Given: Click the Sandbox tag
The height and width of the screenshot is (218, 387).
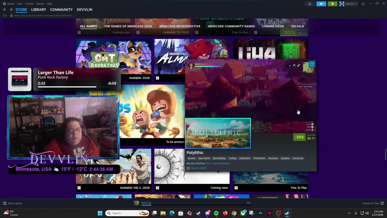Looking at the screenshot, I should pyautogui.click(x=285, y=158).
